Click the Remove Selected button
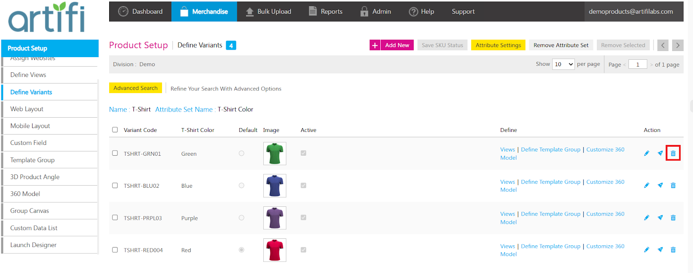Screen dimensions: 693x273 click(x=623, y=45)
